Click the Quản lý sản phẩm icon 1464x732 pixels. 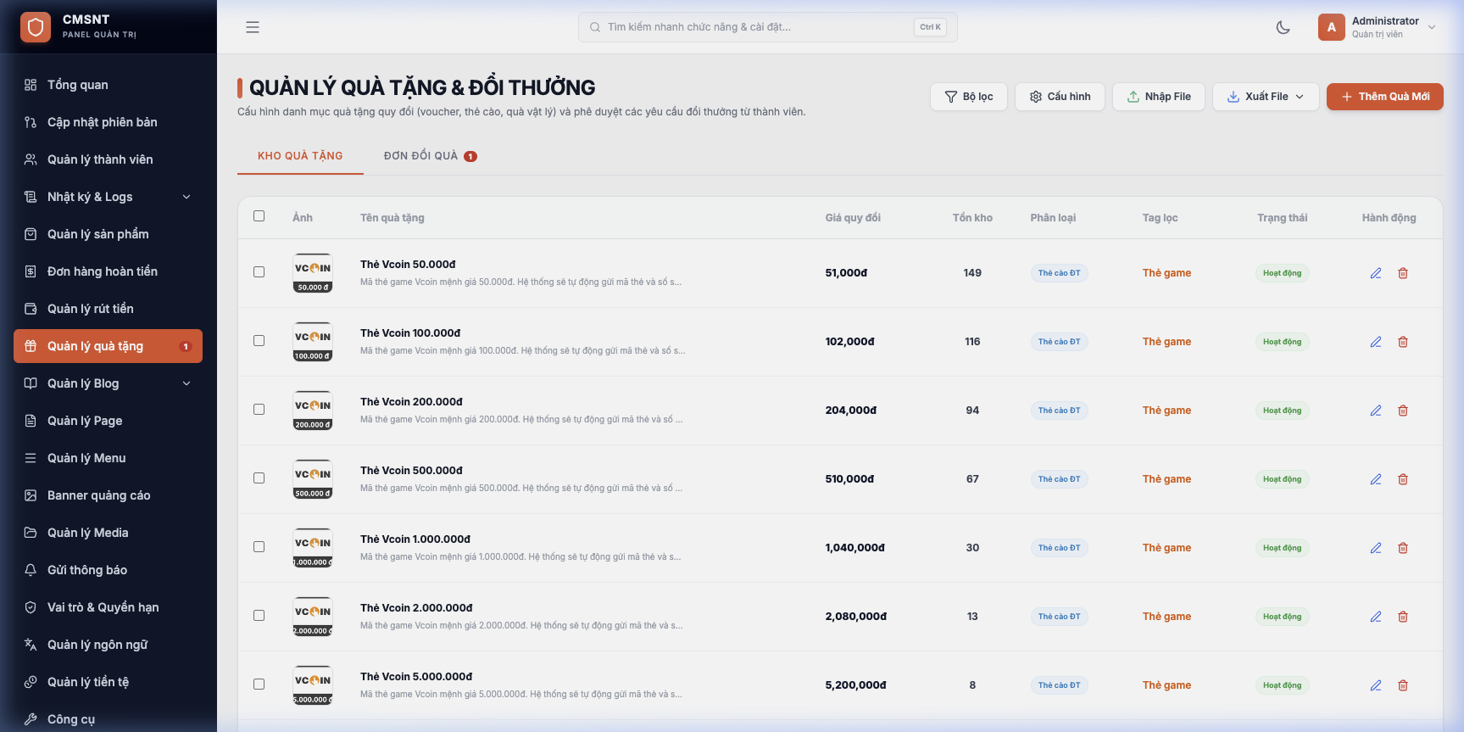tap(31, 234)
